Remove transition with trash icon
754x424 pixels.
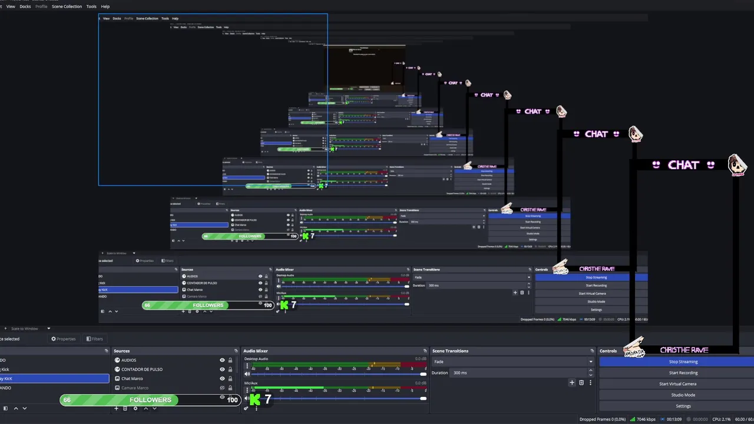click(581, 383)
